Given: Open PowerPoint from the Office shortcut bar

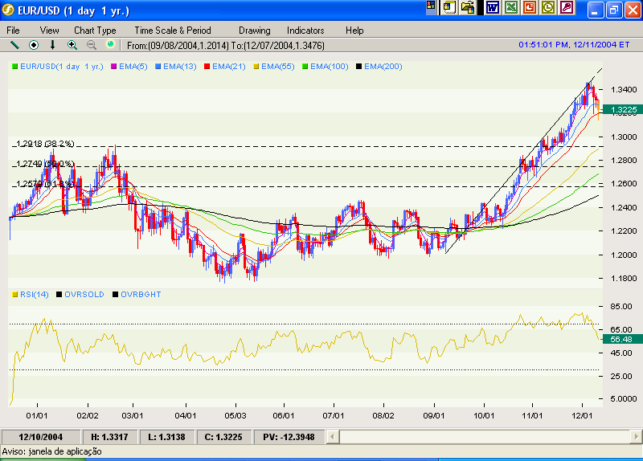Looking at the screenshot, I should coord(530,8).
